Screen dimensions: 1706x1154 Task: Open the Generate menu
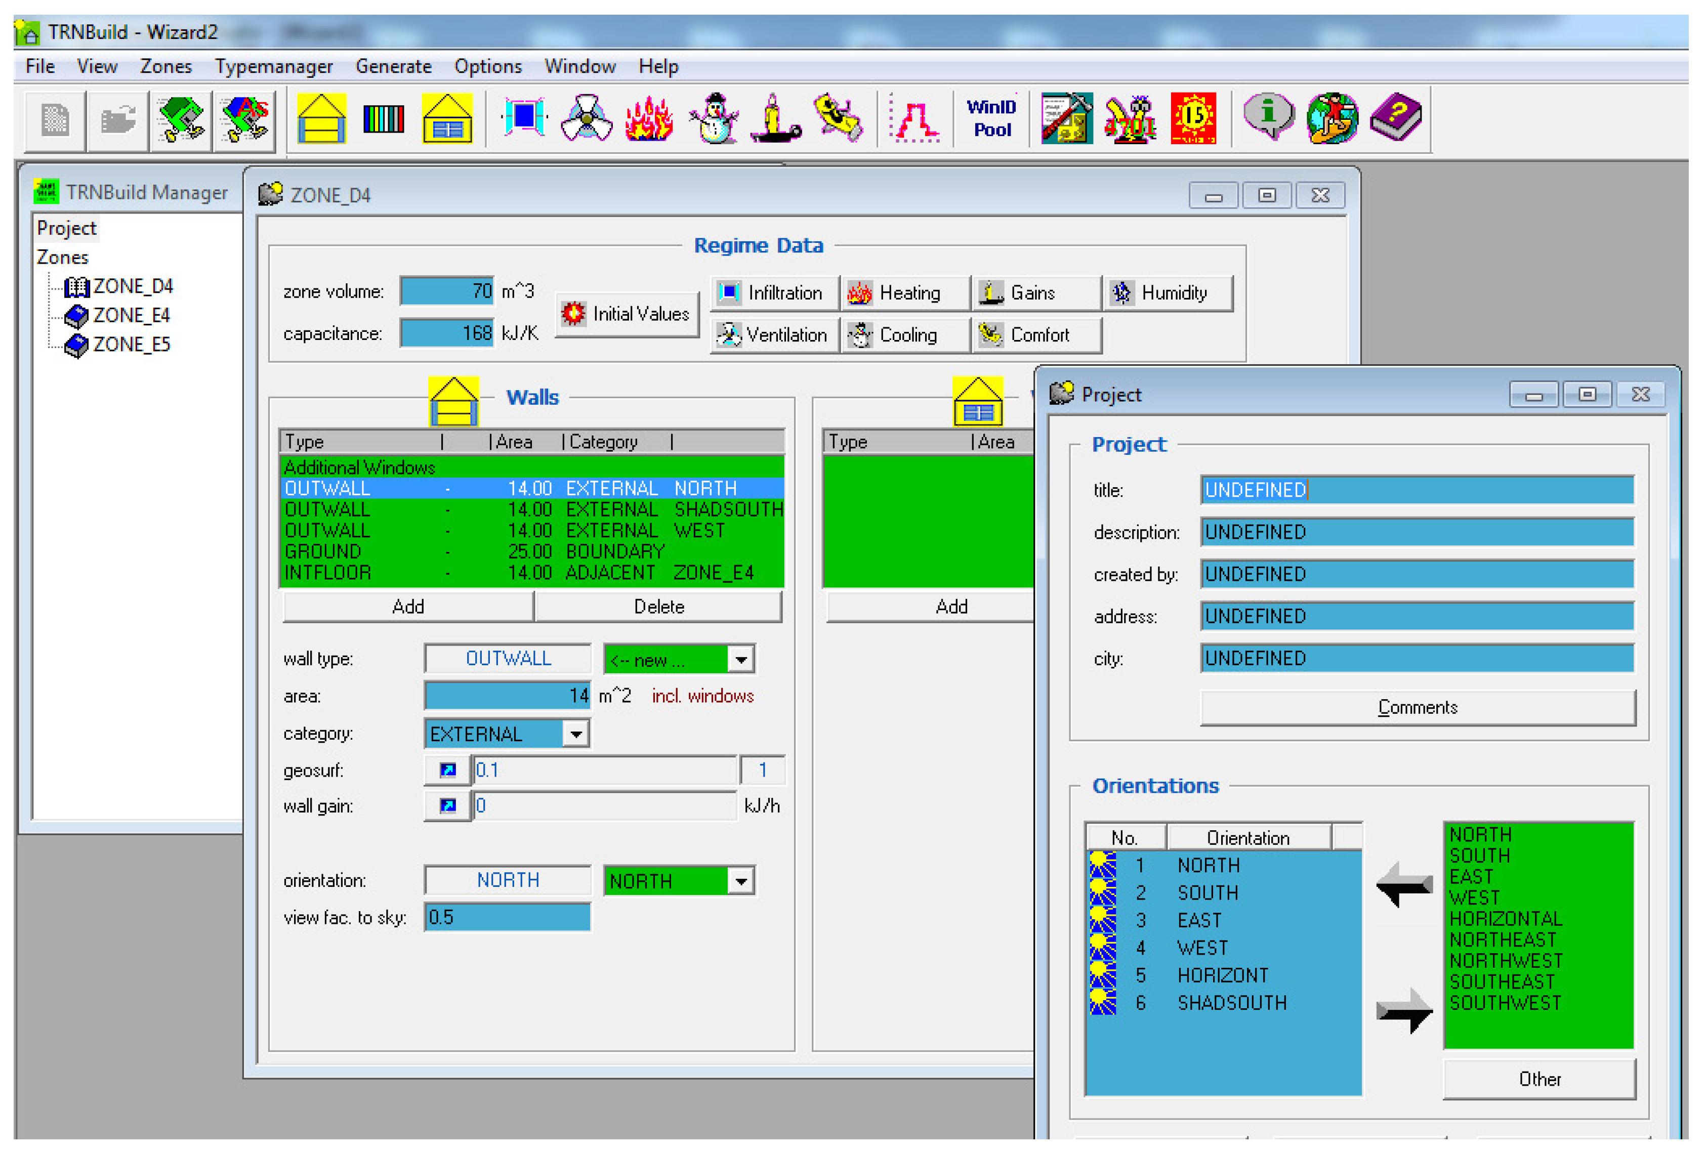tap(393, 67)
